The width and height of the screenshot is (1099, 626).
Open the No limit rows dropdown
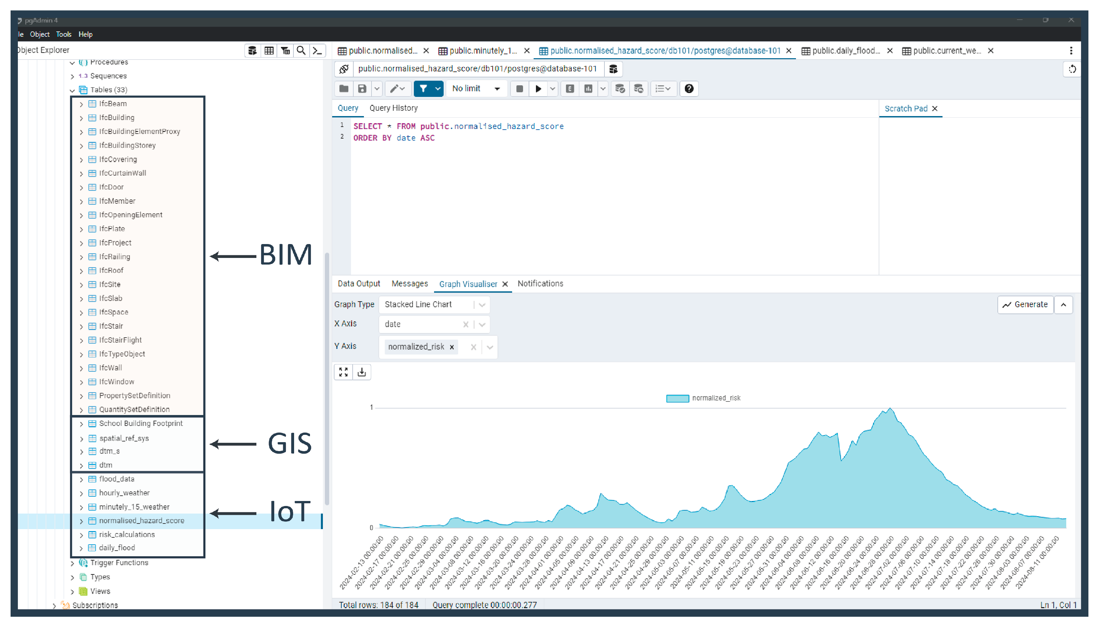click(476, 89)
